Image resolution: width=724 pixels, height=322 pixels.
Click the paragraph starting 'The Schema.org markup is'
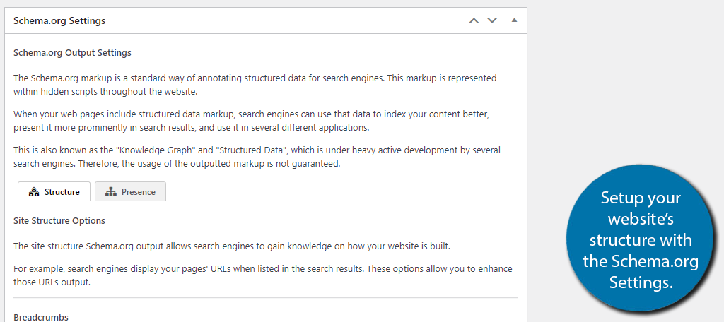coord(255,85)
